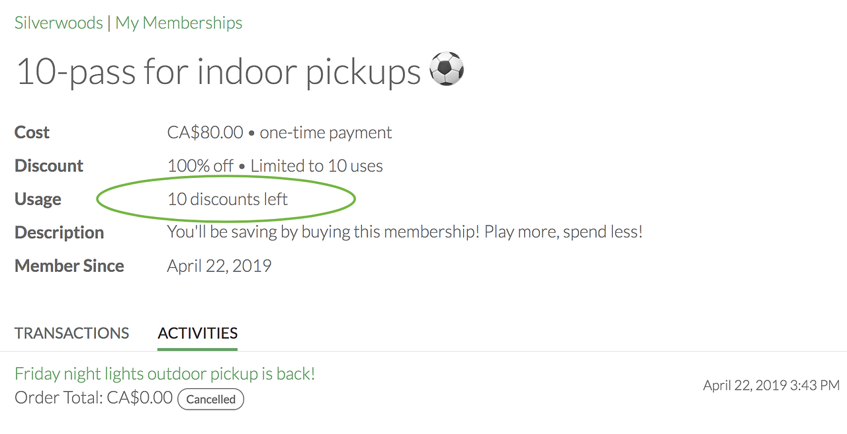Click the Member Since label
Viewport: 847px width, 434px height.
[69, 266]
